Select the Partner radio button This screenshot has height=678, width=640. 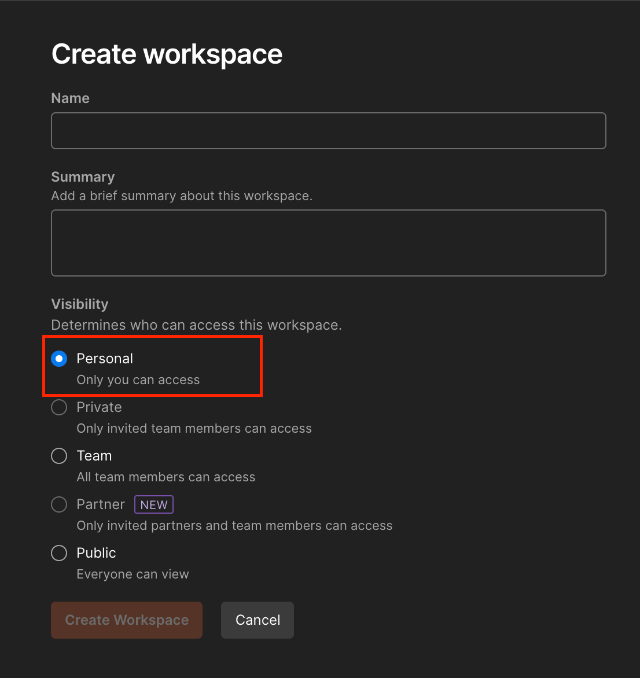tap(59, 504)
